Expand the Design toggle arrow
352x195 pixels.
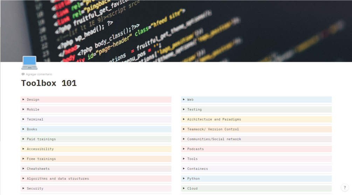point(23,99)
